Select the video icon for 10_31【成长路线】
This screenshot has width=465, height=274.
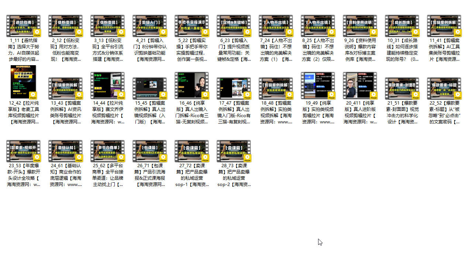point(402,26)
